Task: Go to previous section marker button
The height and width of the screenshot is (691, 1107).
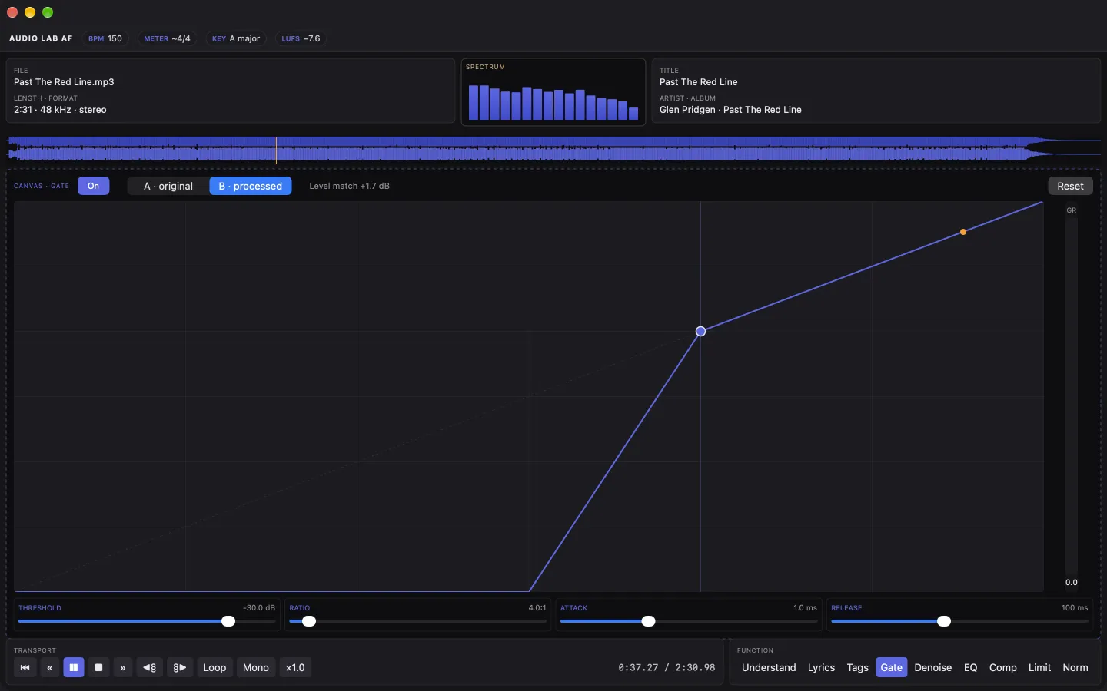Action: click(150, 667)
